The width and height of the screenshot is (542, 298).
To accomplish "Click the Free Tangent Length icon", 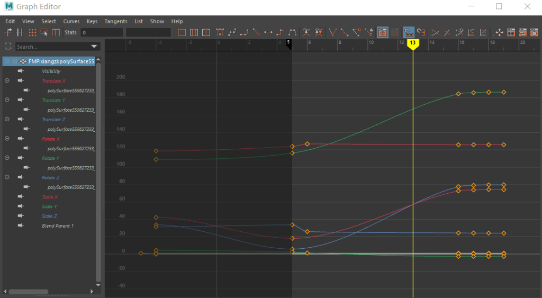I will pyautogui.click(x=357, y=32).
